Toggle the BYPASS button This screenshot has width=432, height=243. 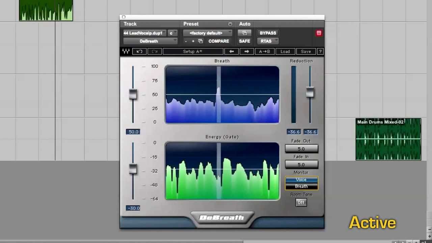pos(268,33)
